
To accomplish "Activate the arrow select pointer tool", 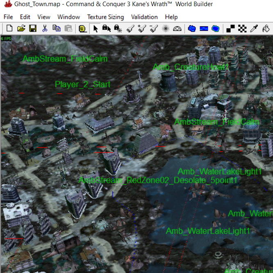I will pos(95,29).
